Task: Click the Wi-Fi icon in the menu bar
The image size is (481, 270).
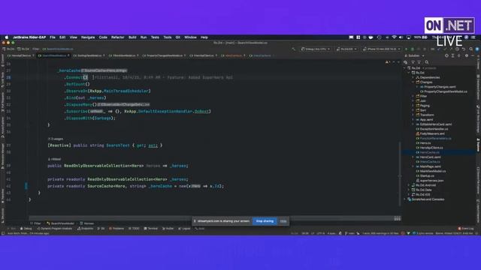Action: click(394, 37)
